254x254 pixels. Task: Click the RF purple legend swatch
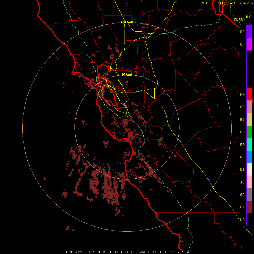click(249, 32)
